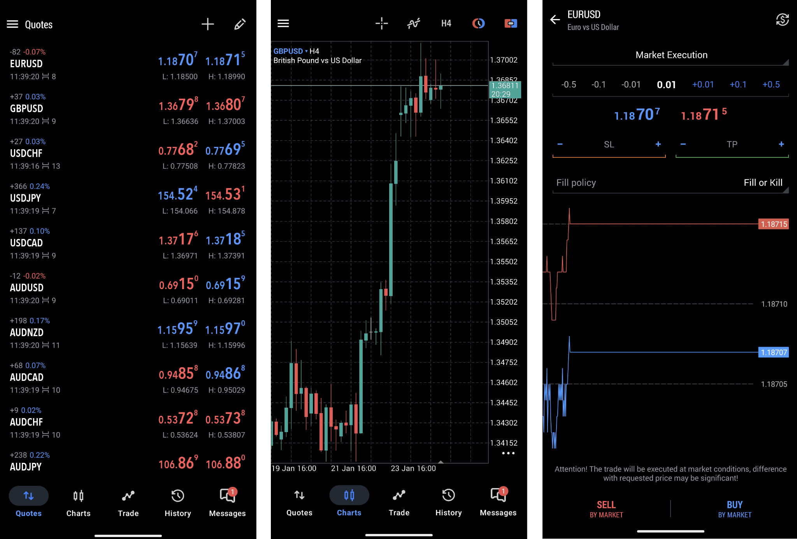
Task: Tap the TP input field
Action: pyautogui.click(x=732, y=145)
